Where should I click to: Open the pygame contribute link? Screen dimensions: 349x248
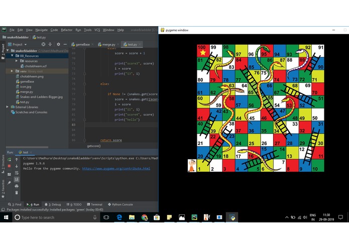pos(116,168)
